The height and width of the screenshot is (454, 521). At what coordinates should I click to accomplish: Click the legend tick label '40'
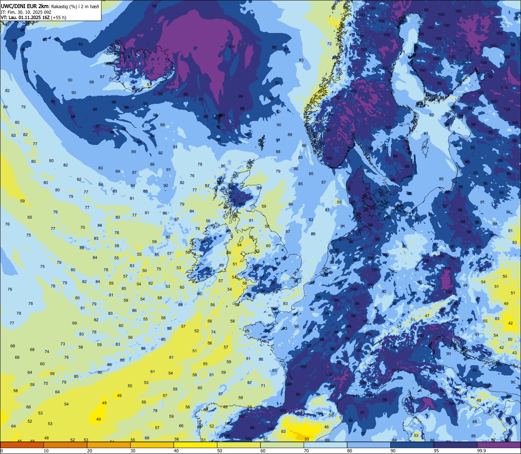176,451
